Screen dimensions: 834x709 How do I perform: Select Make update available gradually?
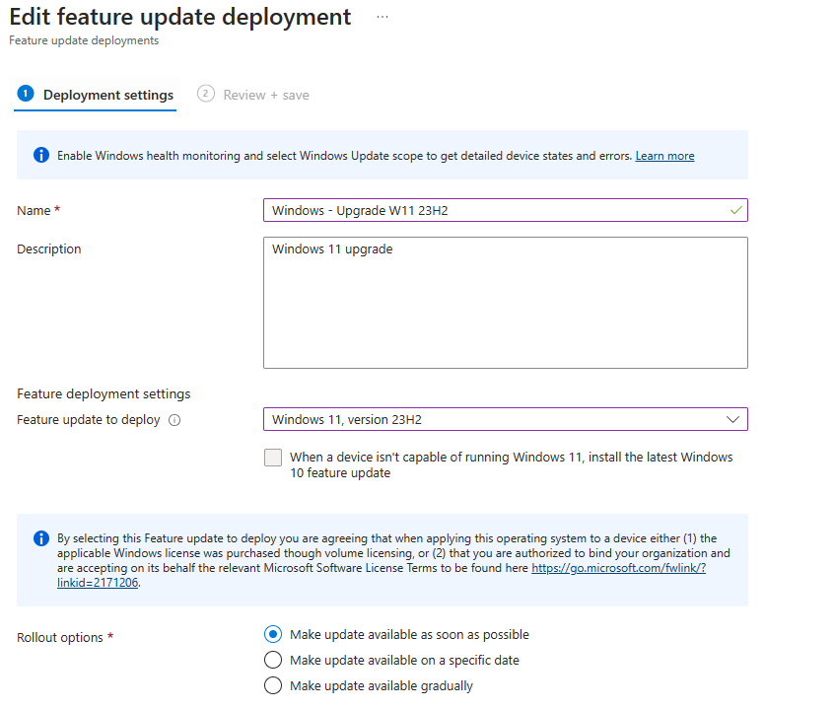click(x=273, y=685)
